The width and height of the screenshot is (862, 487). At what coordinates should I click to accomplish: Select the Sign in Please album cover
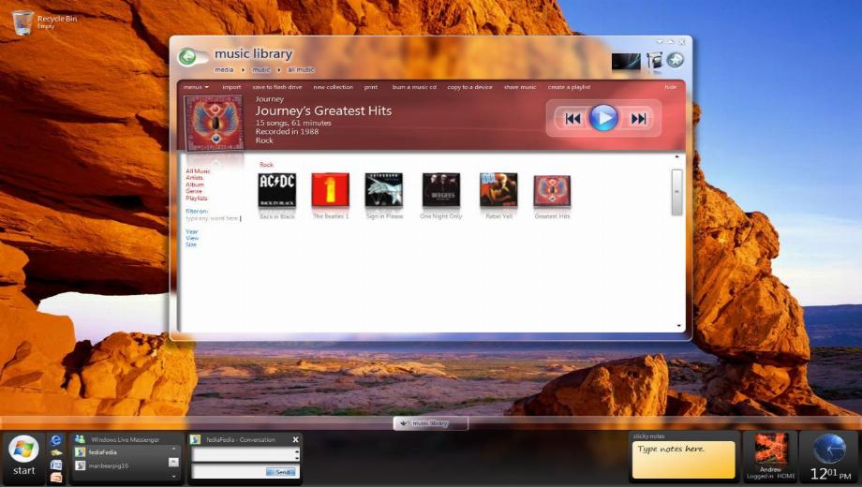click(x=384, y=189)
